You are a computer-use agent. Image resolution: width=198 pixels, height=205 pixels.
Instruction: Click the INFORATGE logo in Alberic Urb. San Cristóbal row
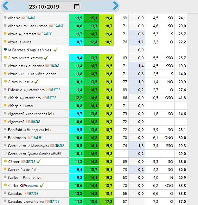click(56, 26)
